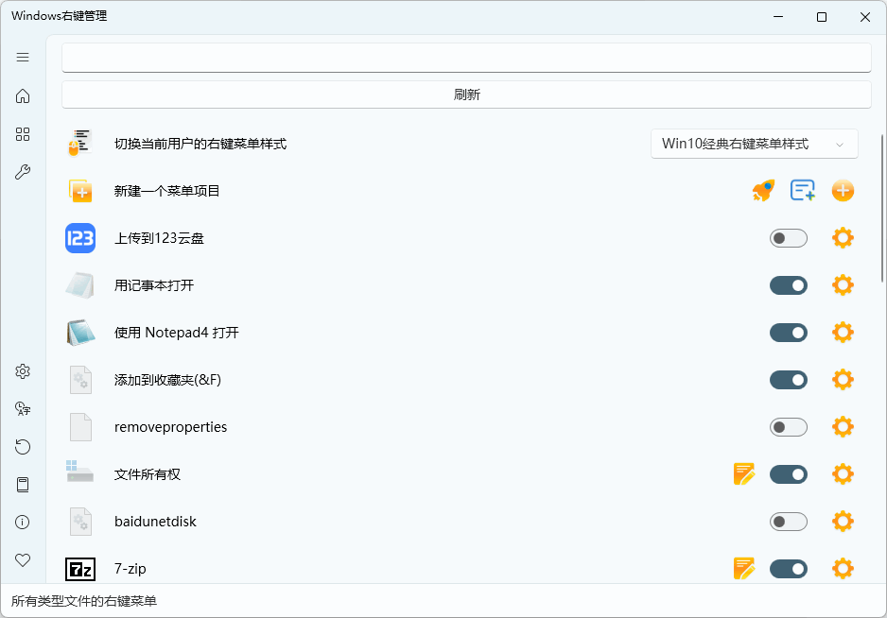Go to the home page icon

pos(23,96)
